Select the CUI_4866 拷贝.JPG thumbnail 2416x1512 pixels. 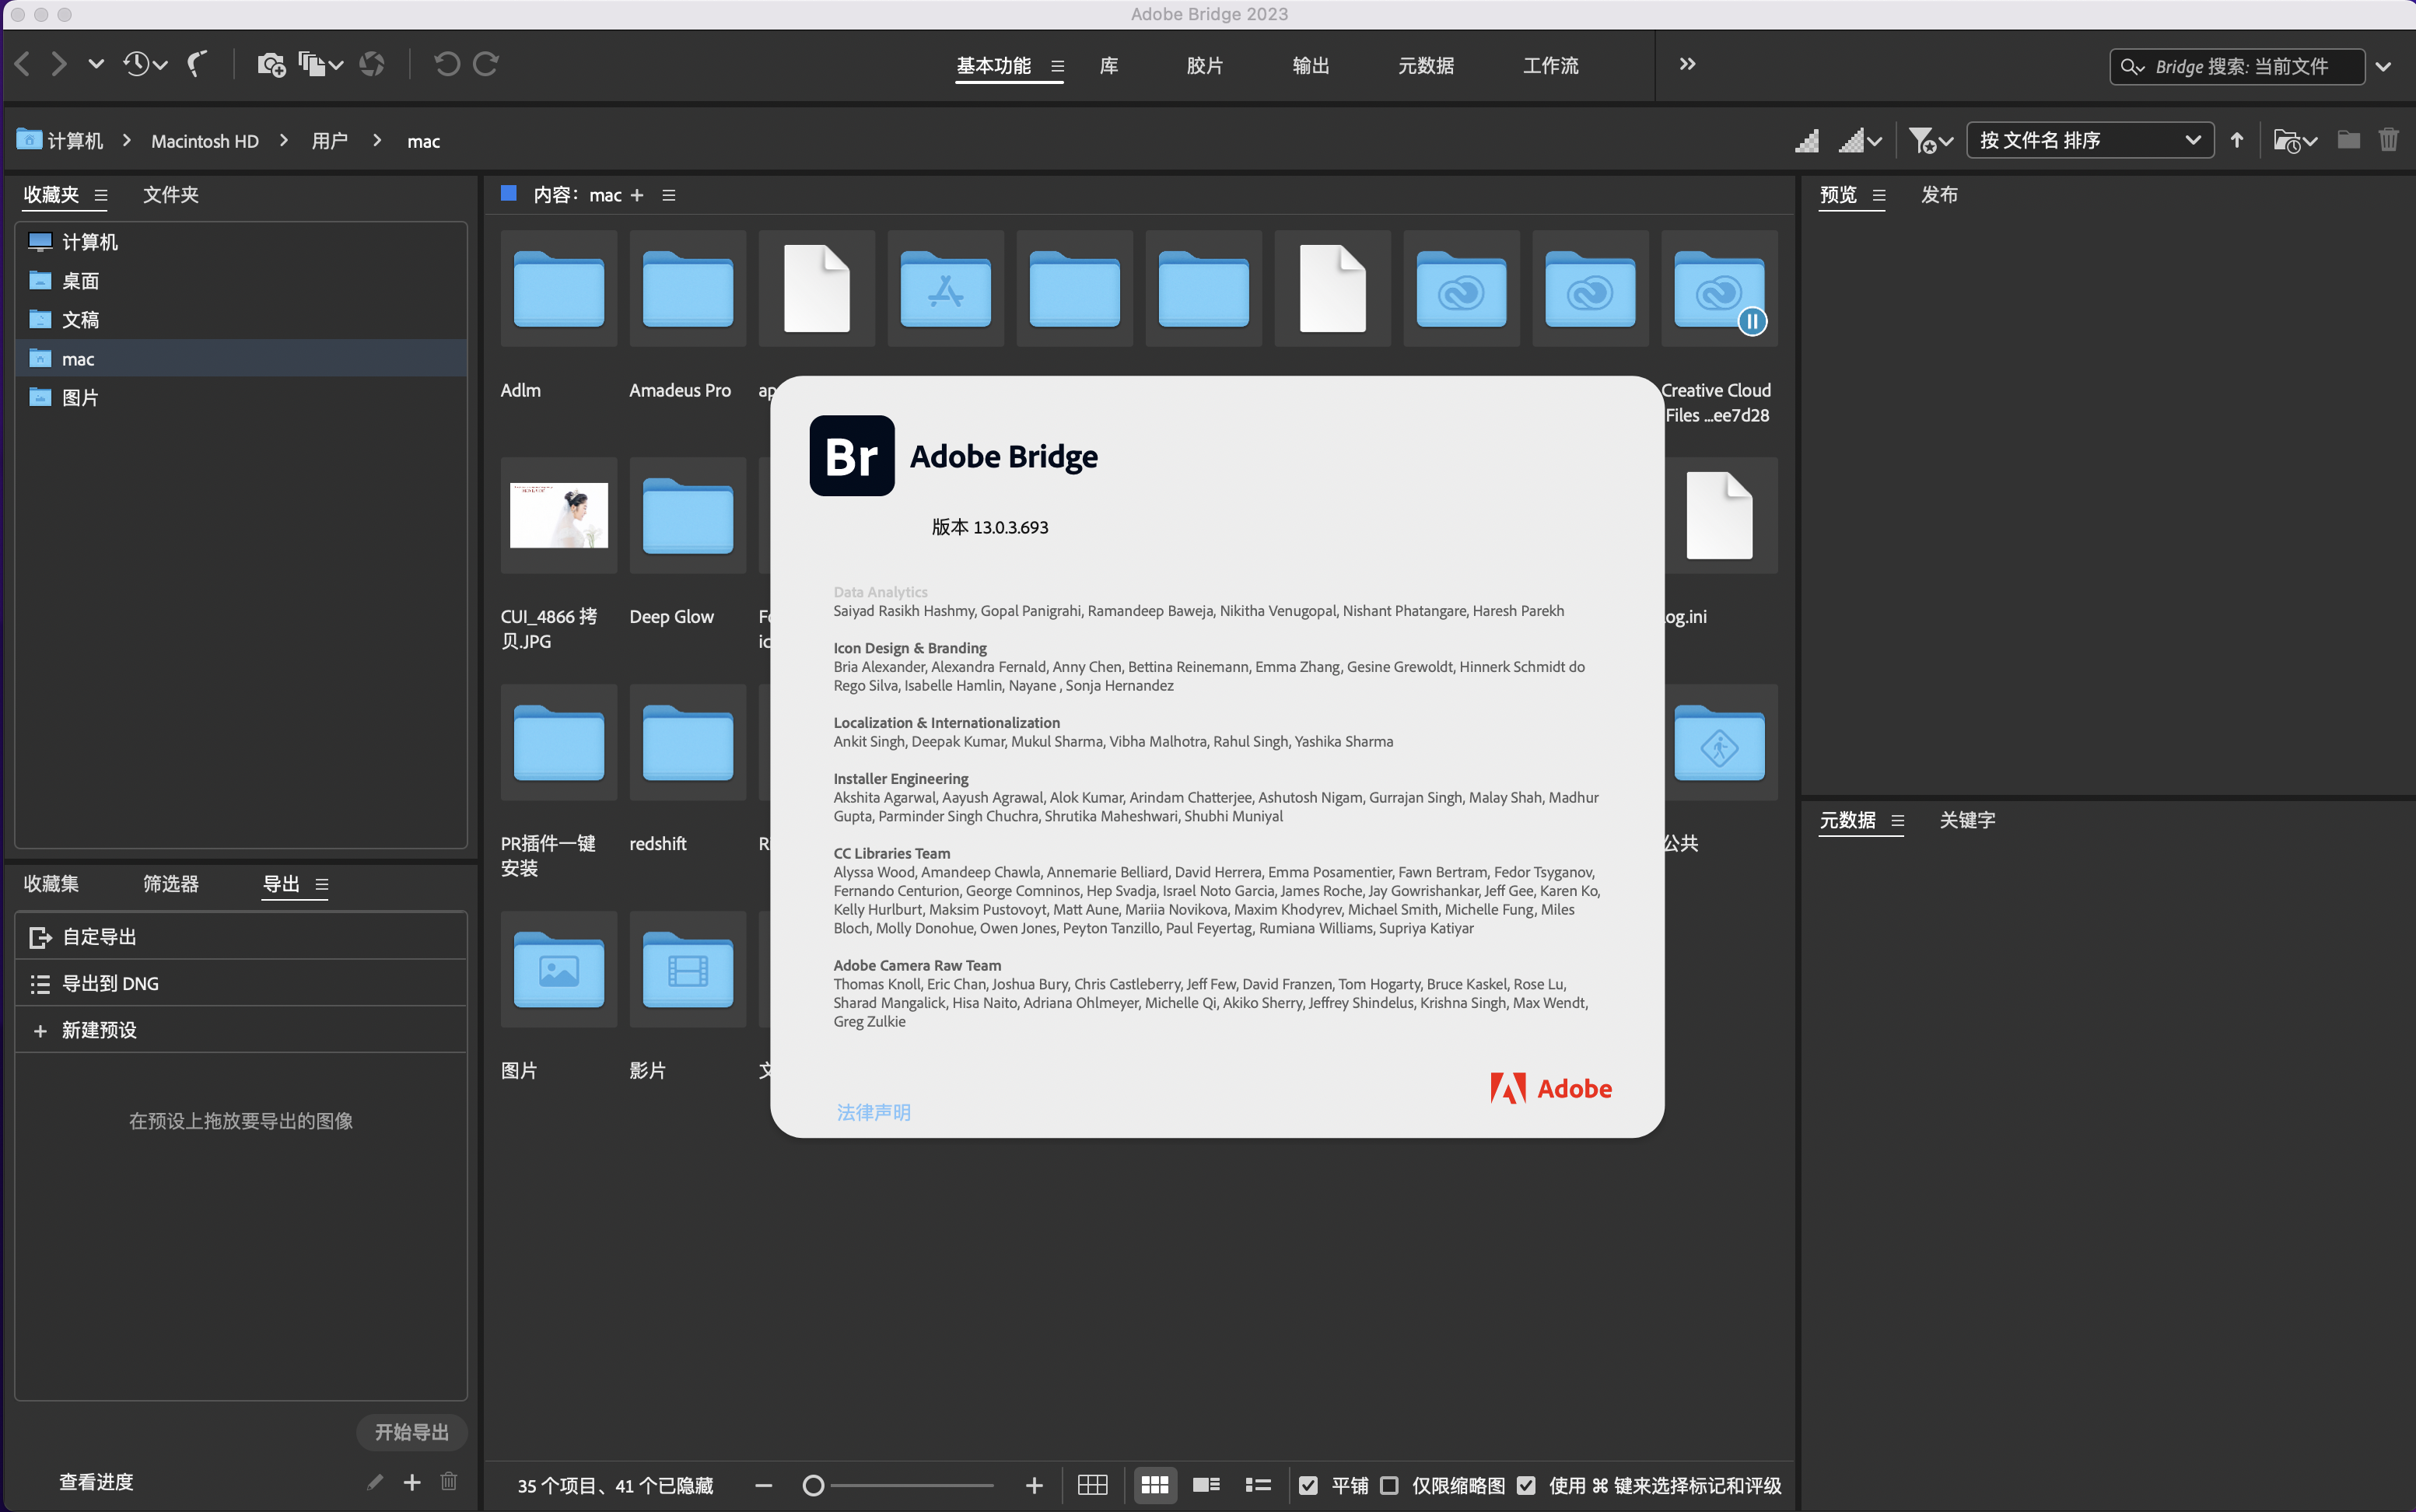[x=558, y=515]
